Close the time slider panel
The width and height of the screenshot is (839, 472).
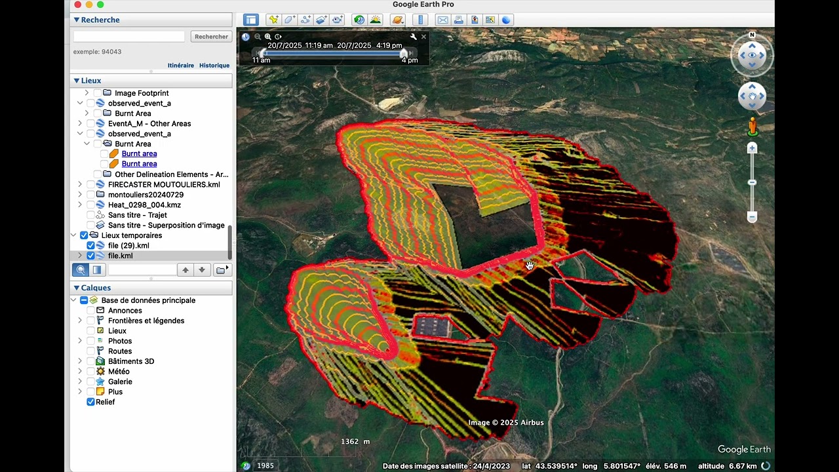point(423,37)
